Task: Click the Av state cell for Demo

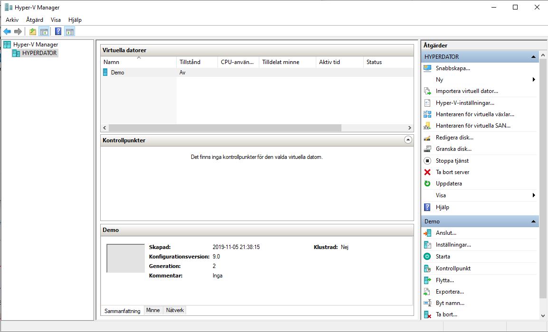Action: pyautogui.click(x=182, y=73)
